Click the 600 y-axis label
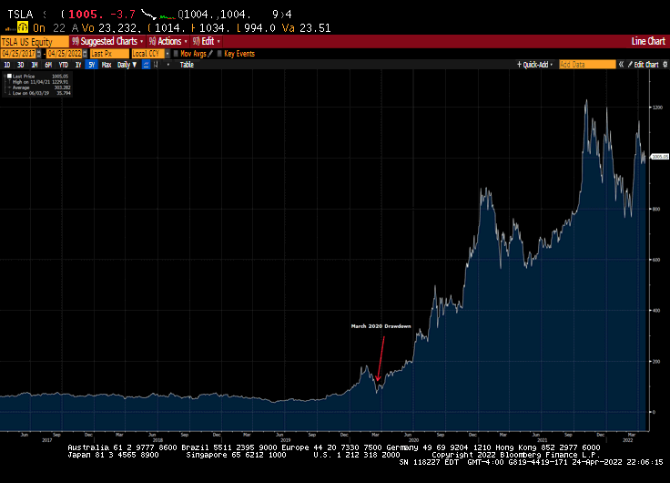Screen dimensions: 670x483 click(656, 260)
